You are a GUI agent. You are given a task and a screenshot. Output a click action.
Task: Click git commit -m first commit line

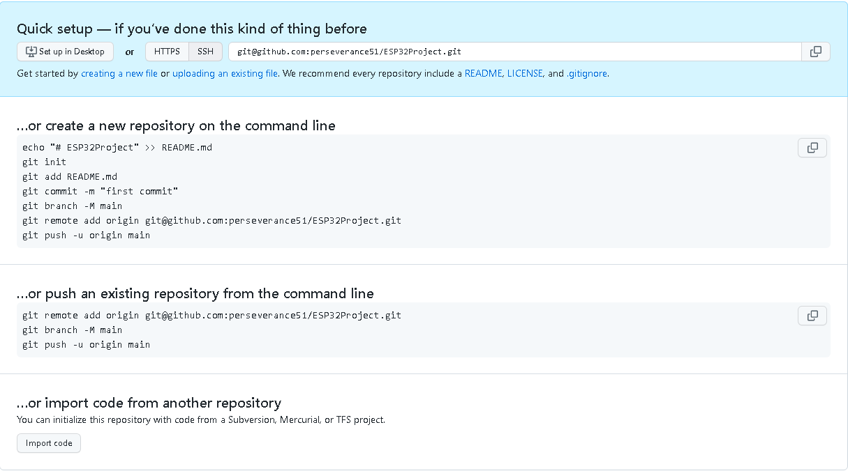100,191
